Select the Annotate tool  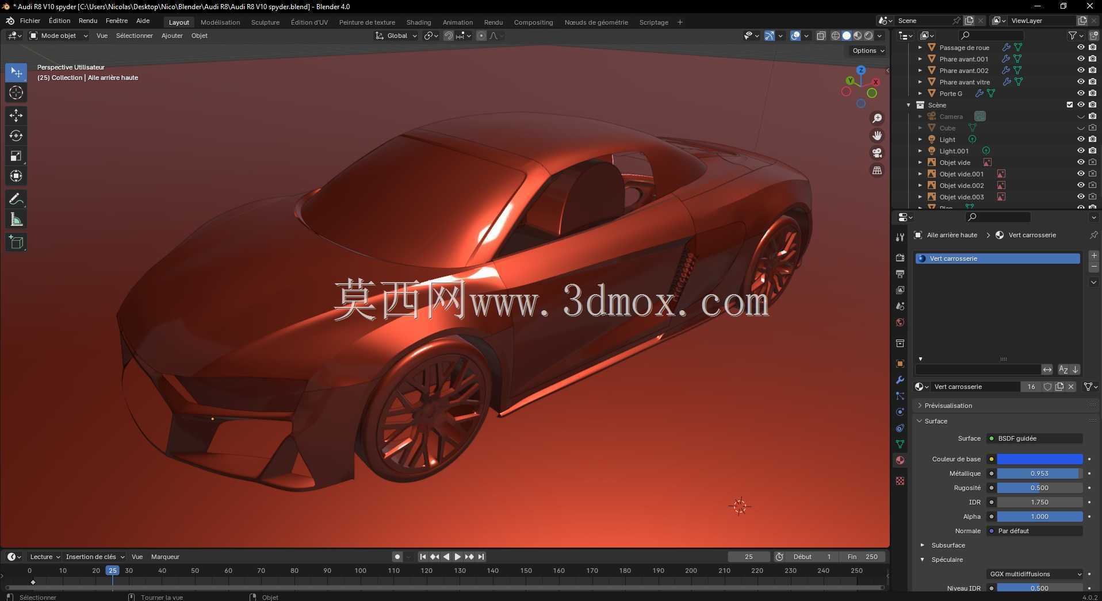16,199
